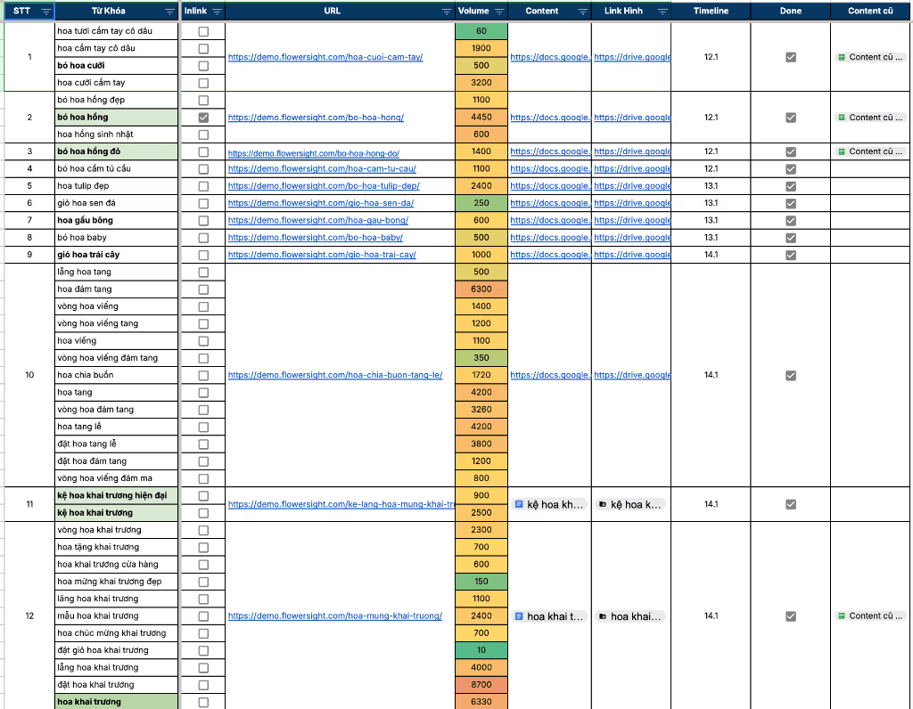
Task: Open ke-lang-hoa-mung-khai-truong URL link
Action: 341,504
